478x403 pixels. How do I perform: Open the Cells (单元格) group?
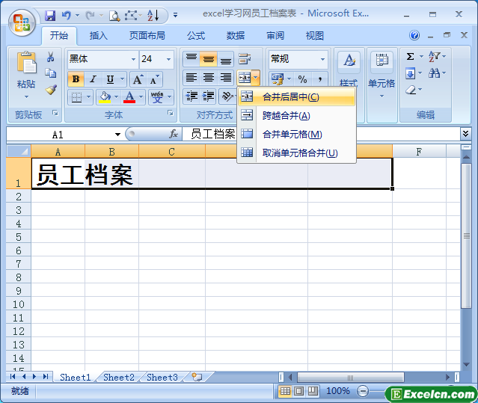(x=382, y=76)
